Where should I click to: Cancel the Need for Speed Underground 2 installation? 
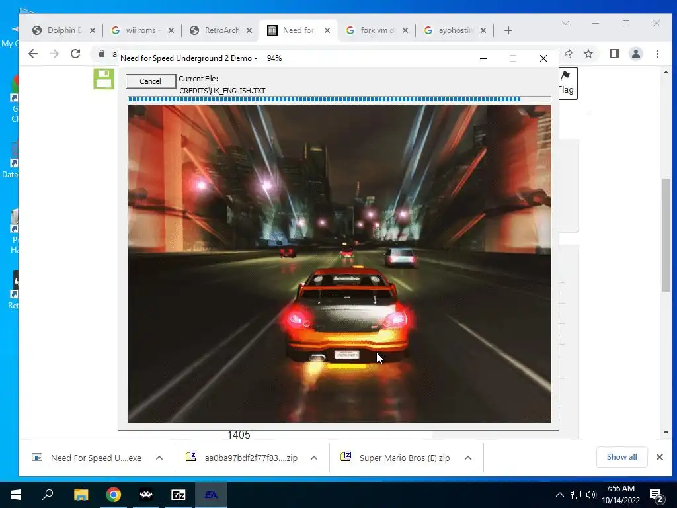[150, 81]
